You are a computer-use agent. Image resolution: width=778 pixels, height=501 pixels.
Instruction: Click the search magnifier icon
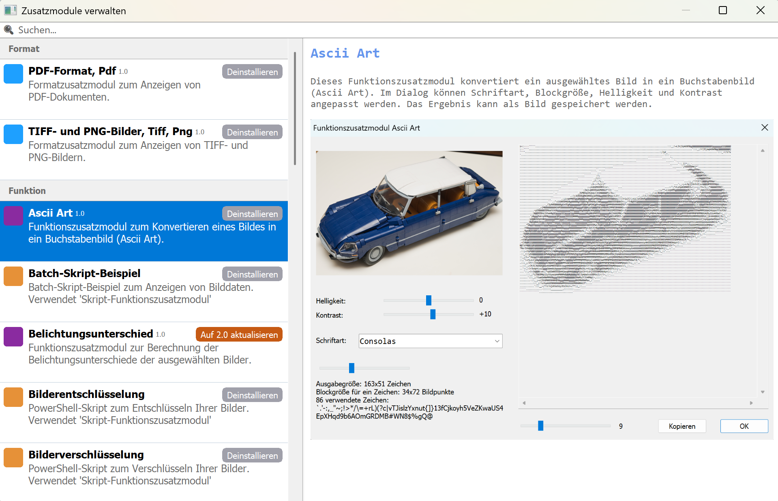9,30
